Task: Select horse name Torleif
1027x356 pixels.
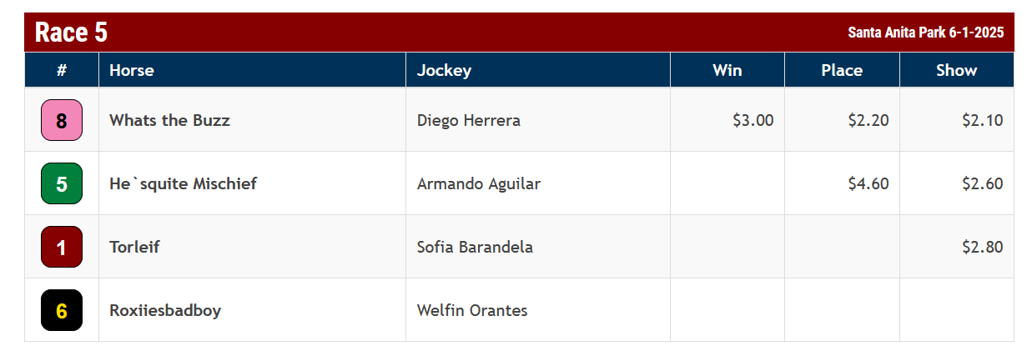Action: [x=134, y=247]
